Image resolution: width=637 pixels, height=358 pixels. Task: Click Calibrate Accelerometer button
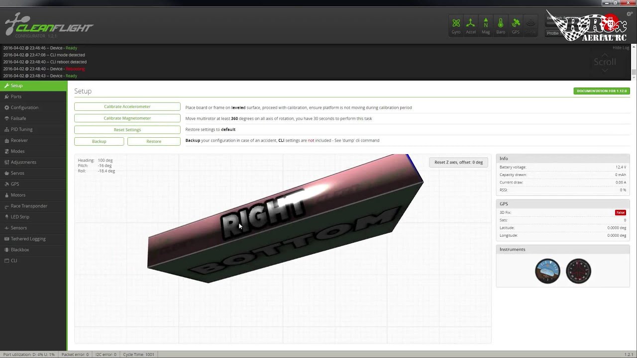pos(127,106)
